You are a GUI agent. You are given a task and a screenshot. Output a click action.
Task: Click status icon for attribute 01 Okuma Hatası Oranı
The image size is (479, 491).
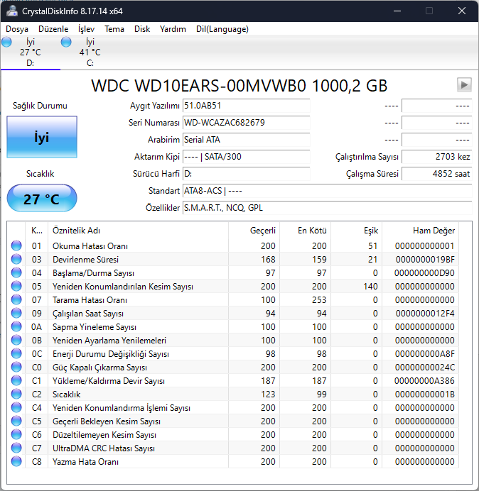click(x=16, y=245)
